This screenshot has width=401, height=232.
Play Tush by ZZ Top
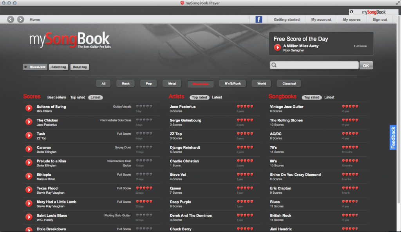click(x=29, y=136)
